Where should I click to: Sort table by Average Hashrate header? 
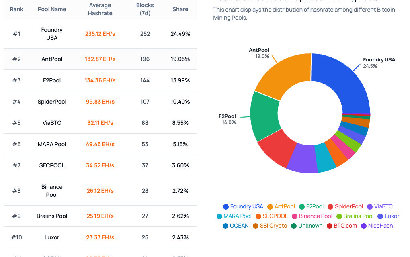click(x=100, y=9)
